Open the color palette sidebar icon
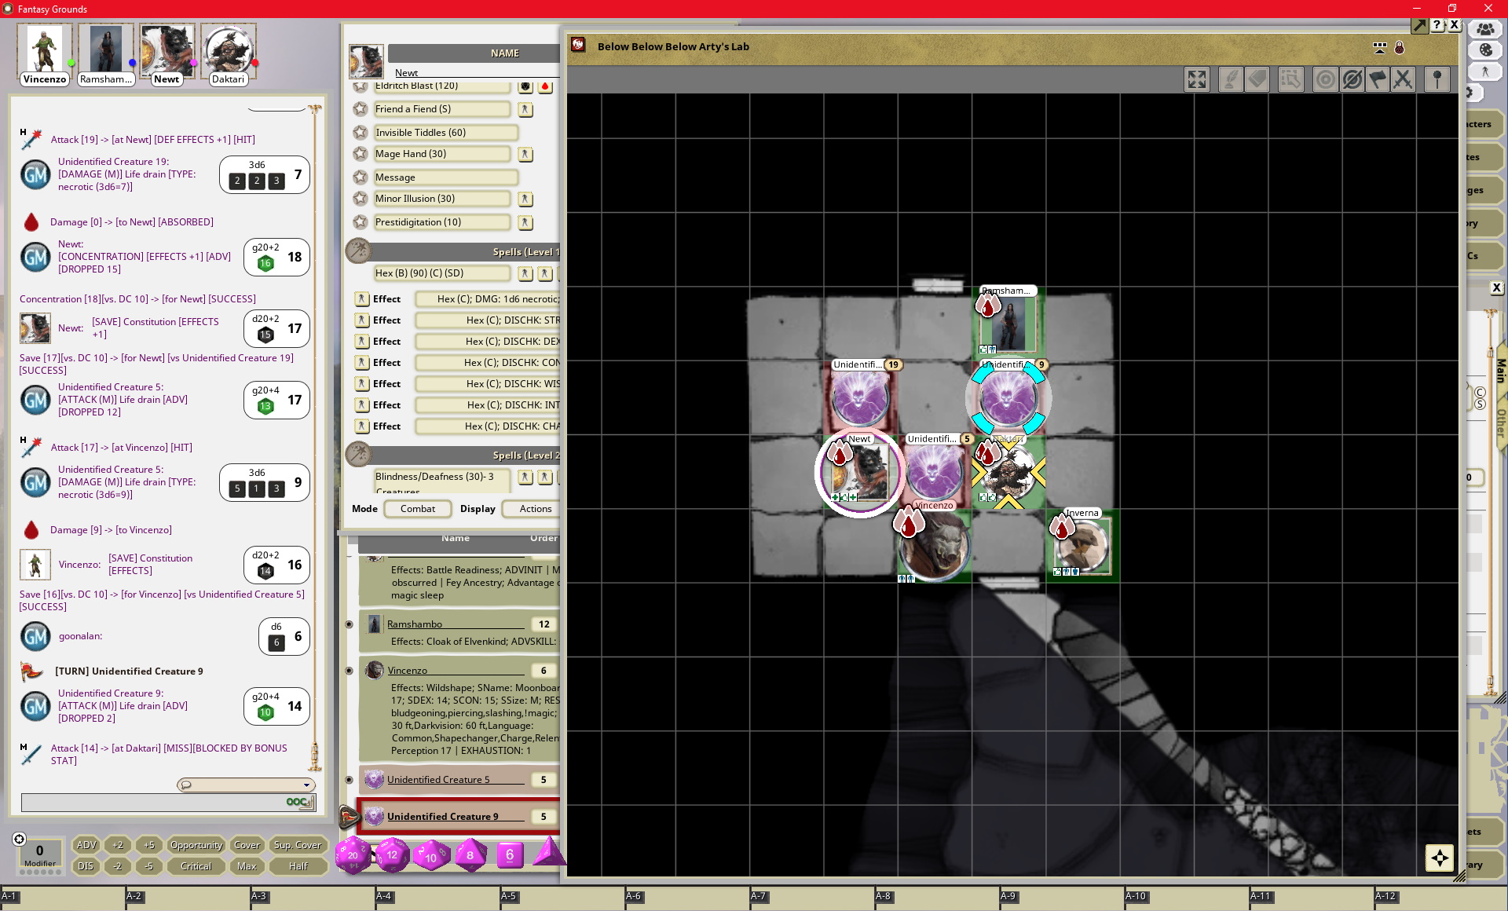 (1485, 49)
